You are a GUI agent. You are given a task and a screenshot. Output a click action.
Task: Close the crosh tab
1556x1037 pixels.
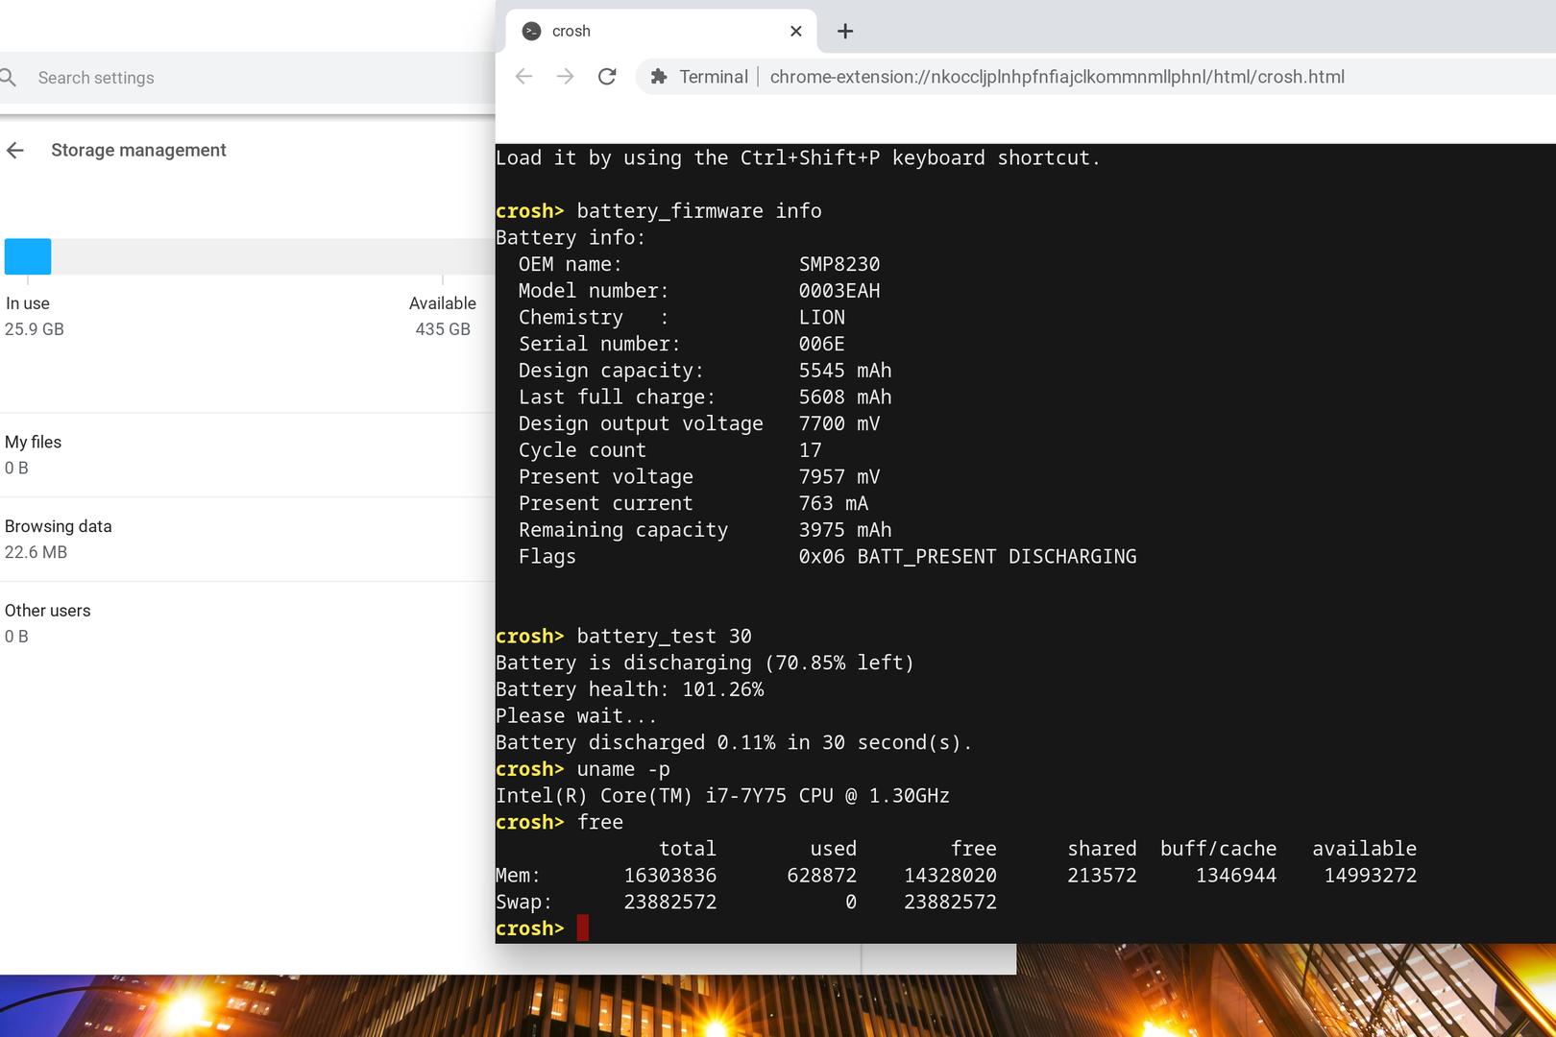point(795,32)
